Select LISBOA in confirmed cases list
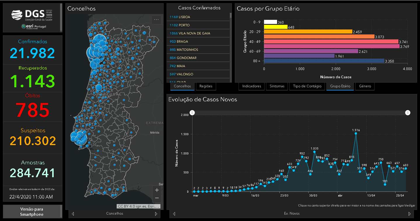420x221 pixels. pos(184,17)
